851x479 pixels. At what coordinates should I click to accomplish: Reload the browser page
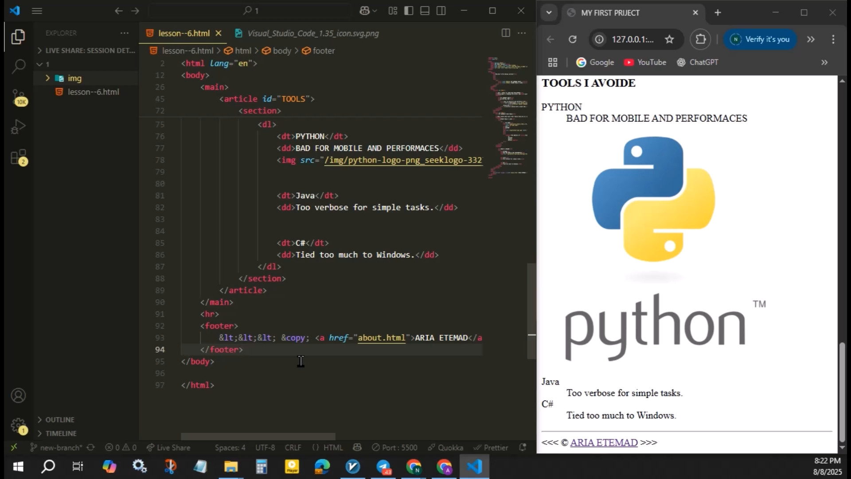coord(573,39)
